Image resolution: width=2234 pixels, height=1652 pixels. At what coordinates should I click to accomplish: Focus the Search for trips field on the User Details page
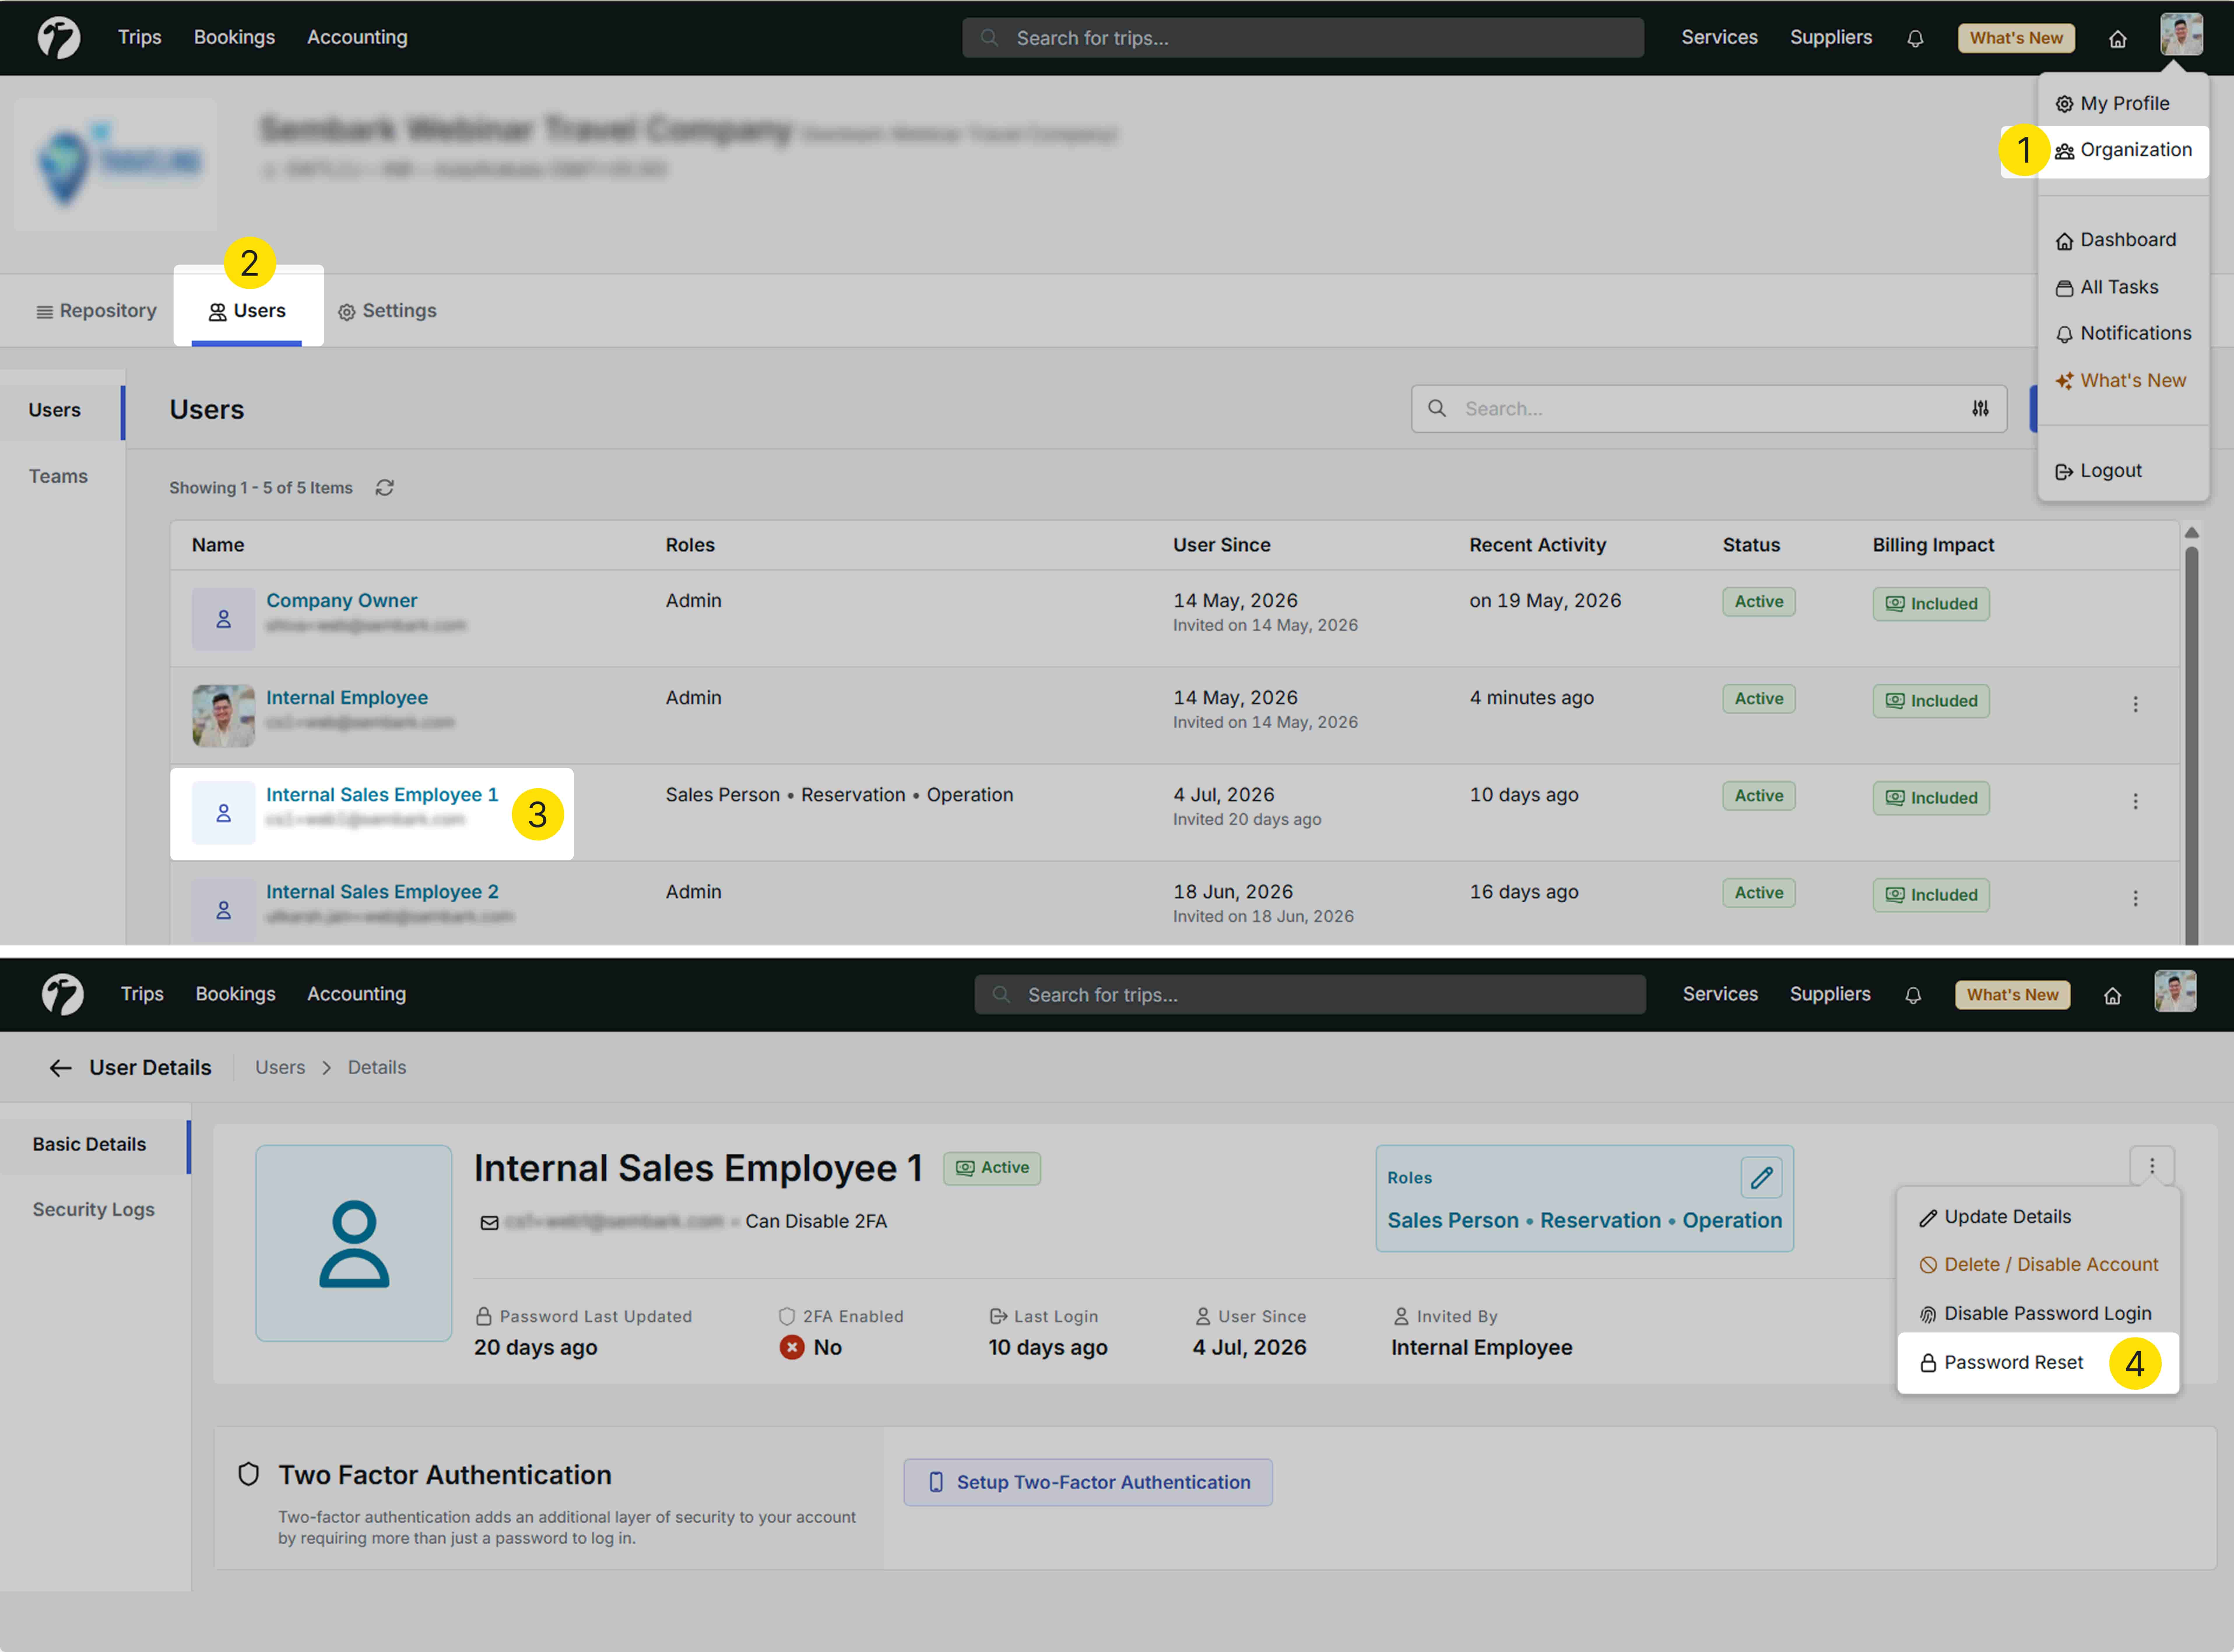coord(1310,995)
